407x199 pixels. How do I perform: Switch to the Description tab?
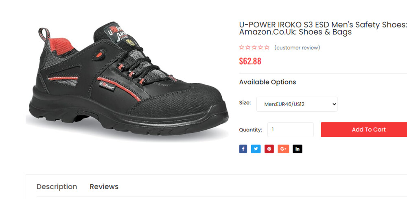tap(57, 186)
